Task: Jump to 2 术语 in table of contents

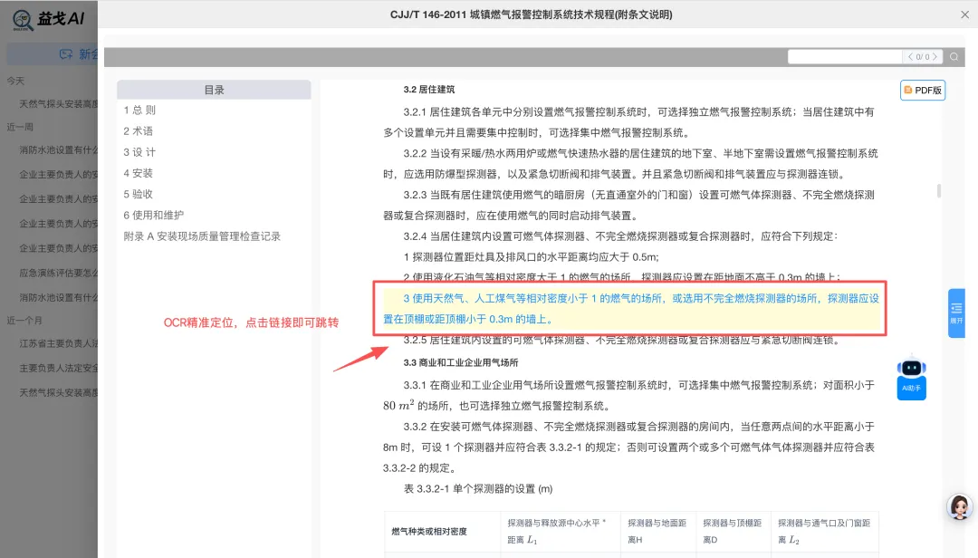Action: pyautogui.click(x=138, y=131)
